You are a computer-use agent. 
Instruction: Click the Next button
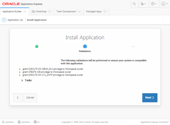pyautogui.click(x=150, y=98)
